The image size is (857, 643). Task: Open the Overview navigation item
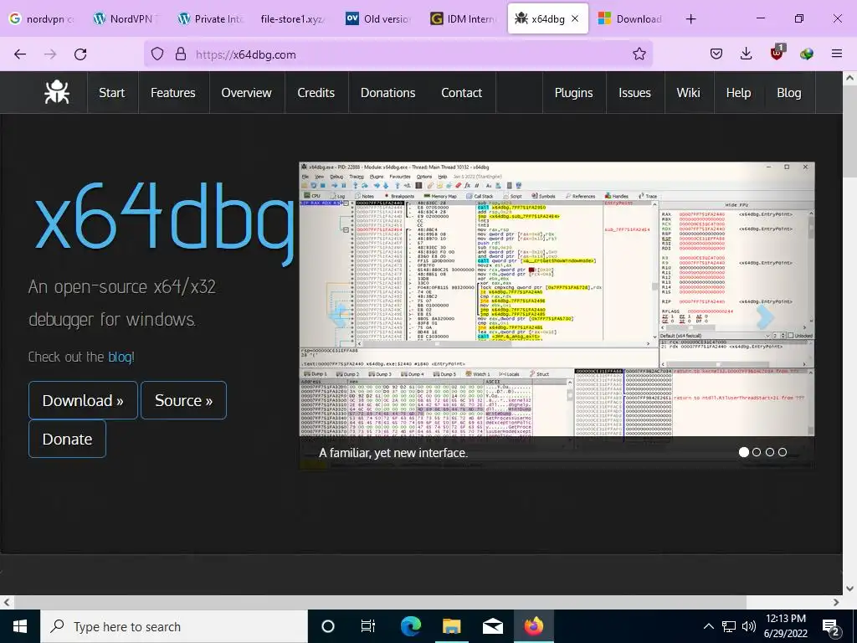pos(247,92)
